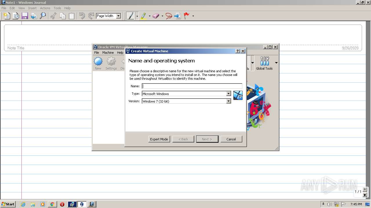Open the Journal Actions menu

coord(45,8)
